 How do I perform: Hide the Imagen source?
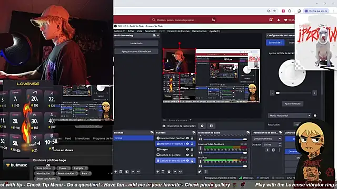point(187,149)
